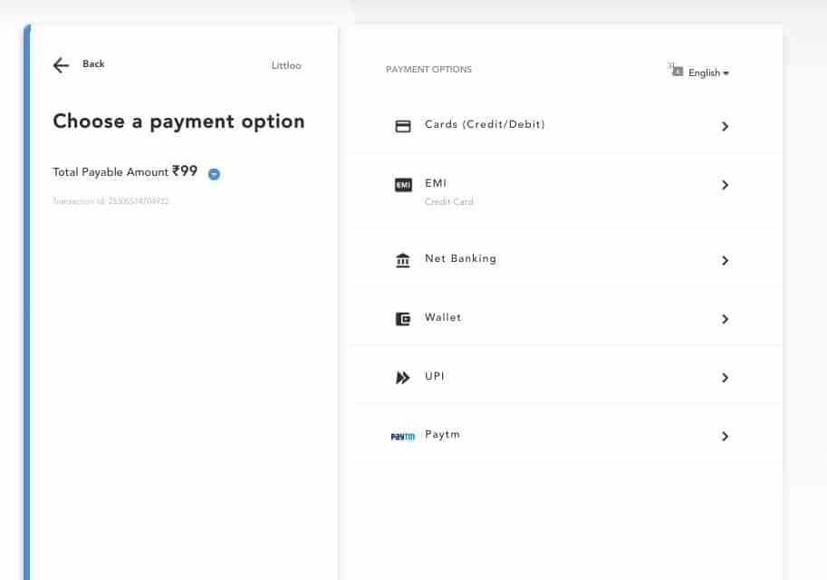Click the Paytm logo icon

402,436
